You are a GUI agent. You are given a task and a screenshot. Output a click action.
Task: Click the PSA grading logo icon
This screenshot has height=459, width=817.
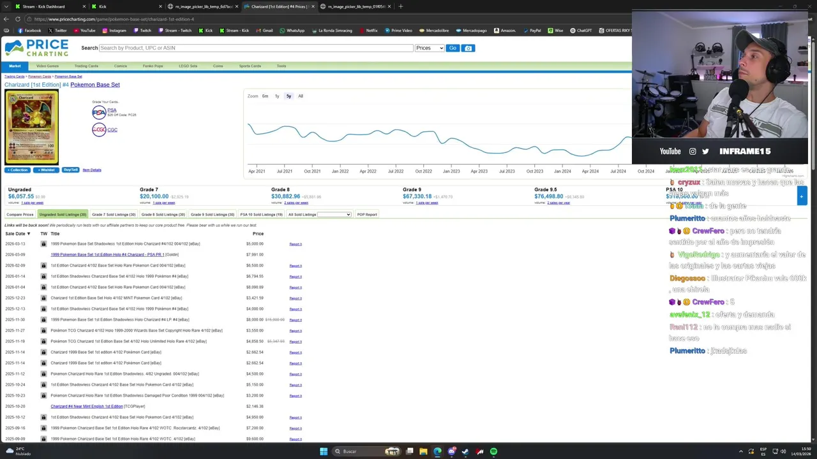click(99, 112)
